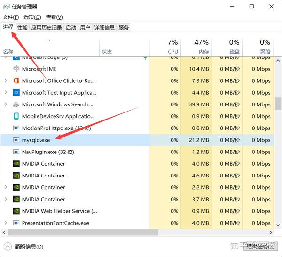Screen dimensions: 282x257
Task: Click the 4.4 MB memory value
Action: coord(200,93)
